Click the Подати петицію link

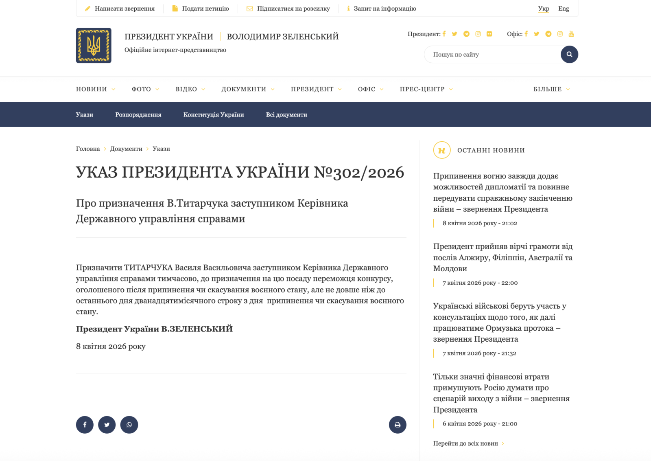(x=205, y=9)
